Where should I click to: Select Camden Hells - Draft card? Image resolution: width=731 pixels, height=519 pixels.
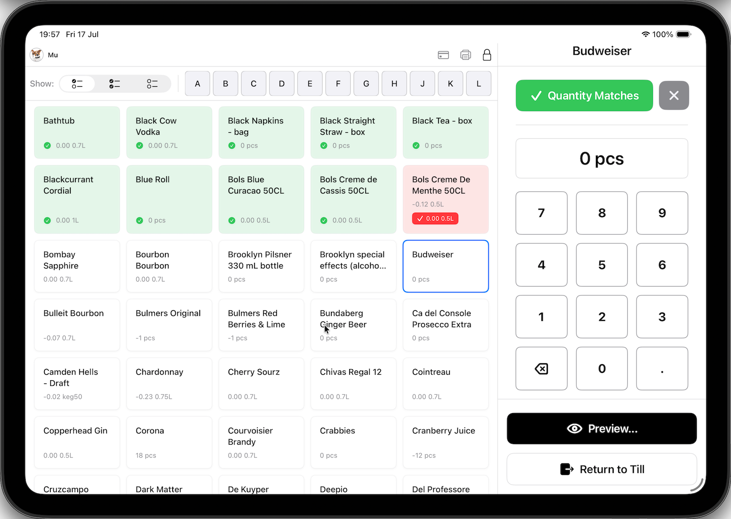pyautogui.click(x=77, y=384)
